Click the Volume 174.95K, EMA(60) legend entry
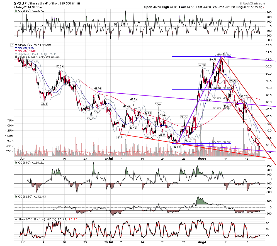The height and width of the screenshot is (246, 277). [39, 57]
